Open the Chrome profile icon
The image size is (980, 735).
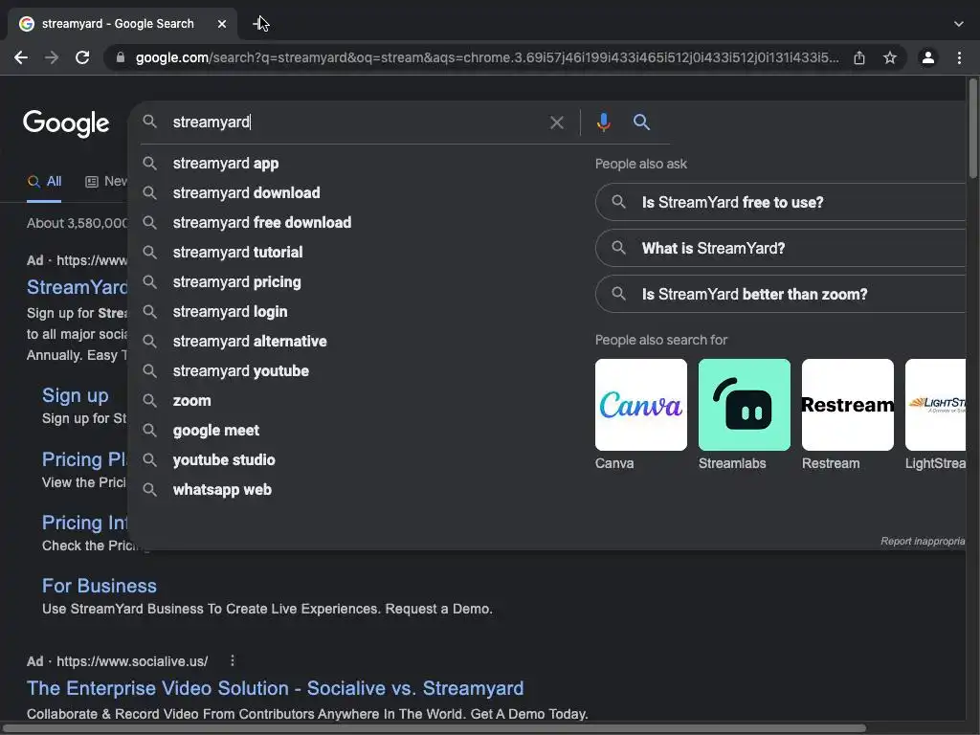pos(928,57)
